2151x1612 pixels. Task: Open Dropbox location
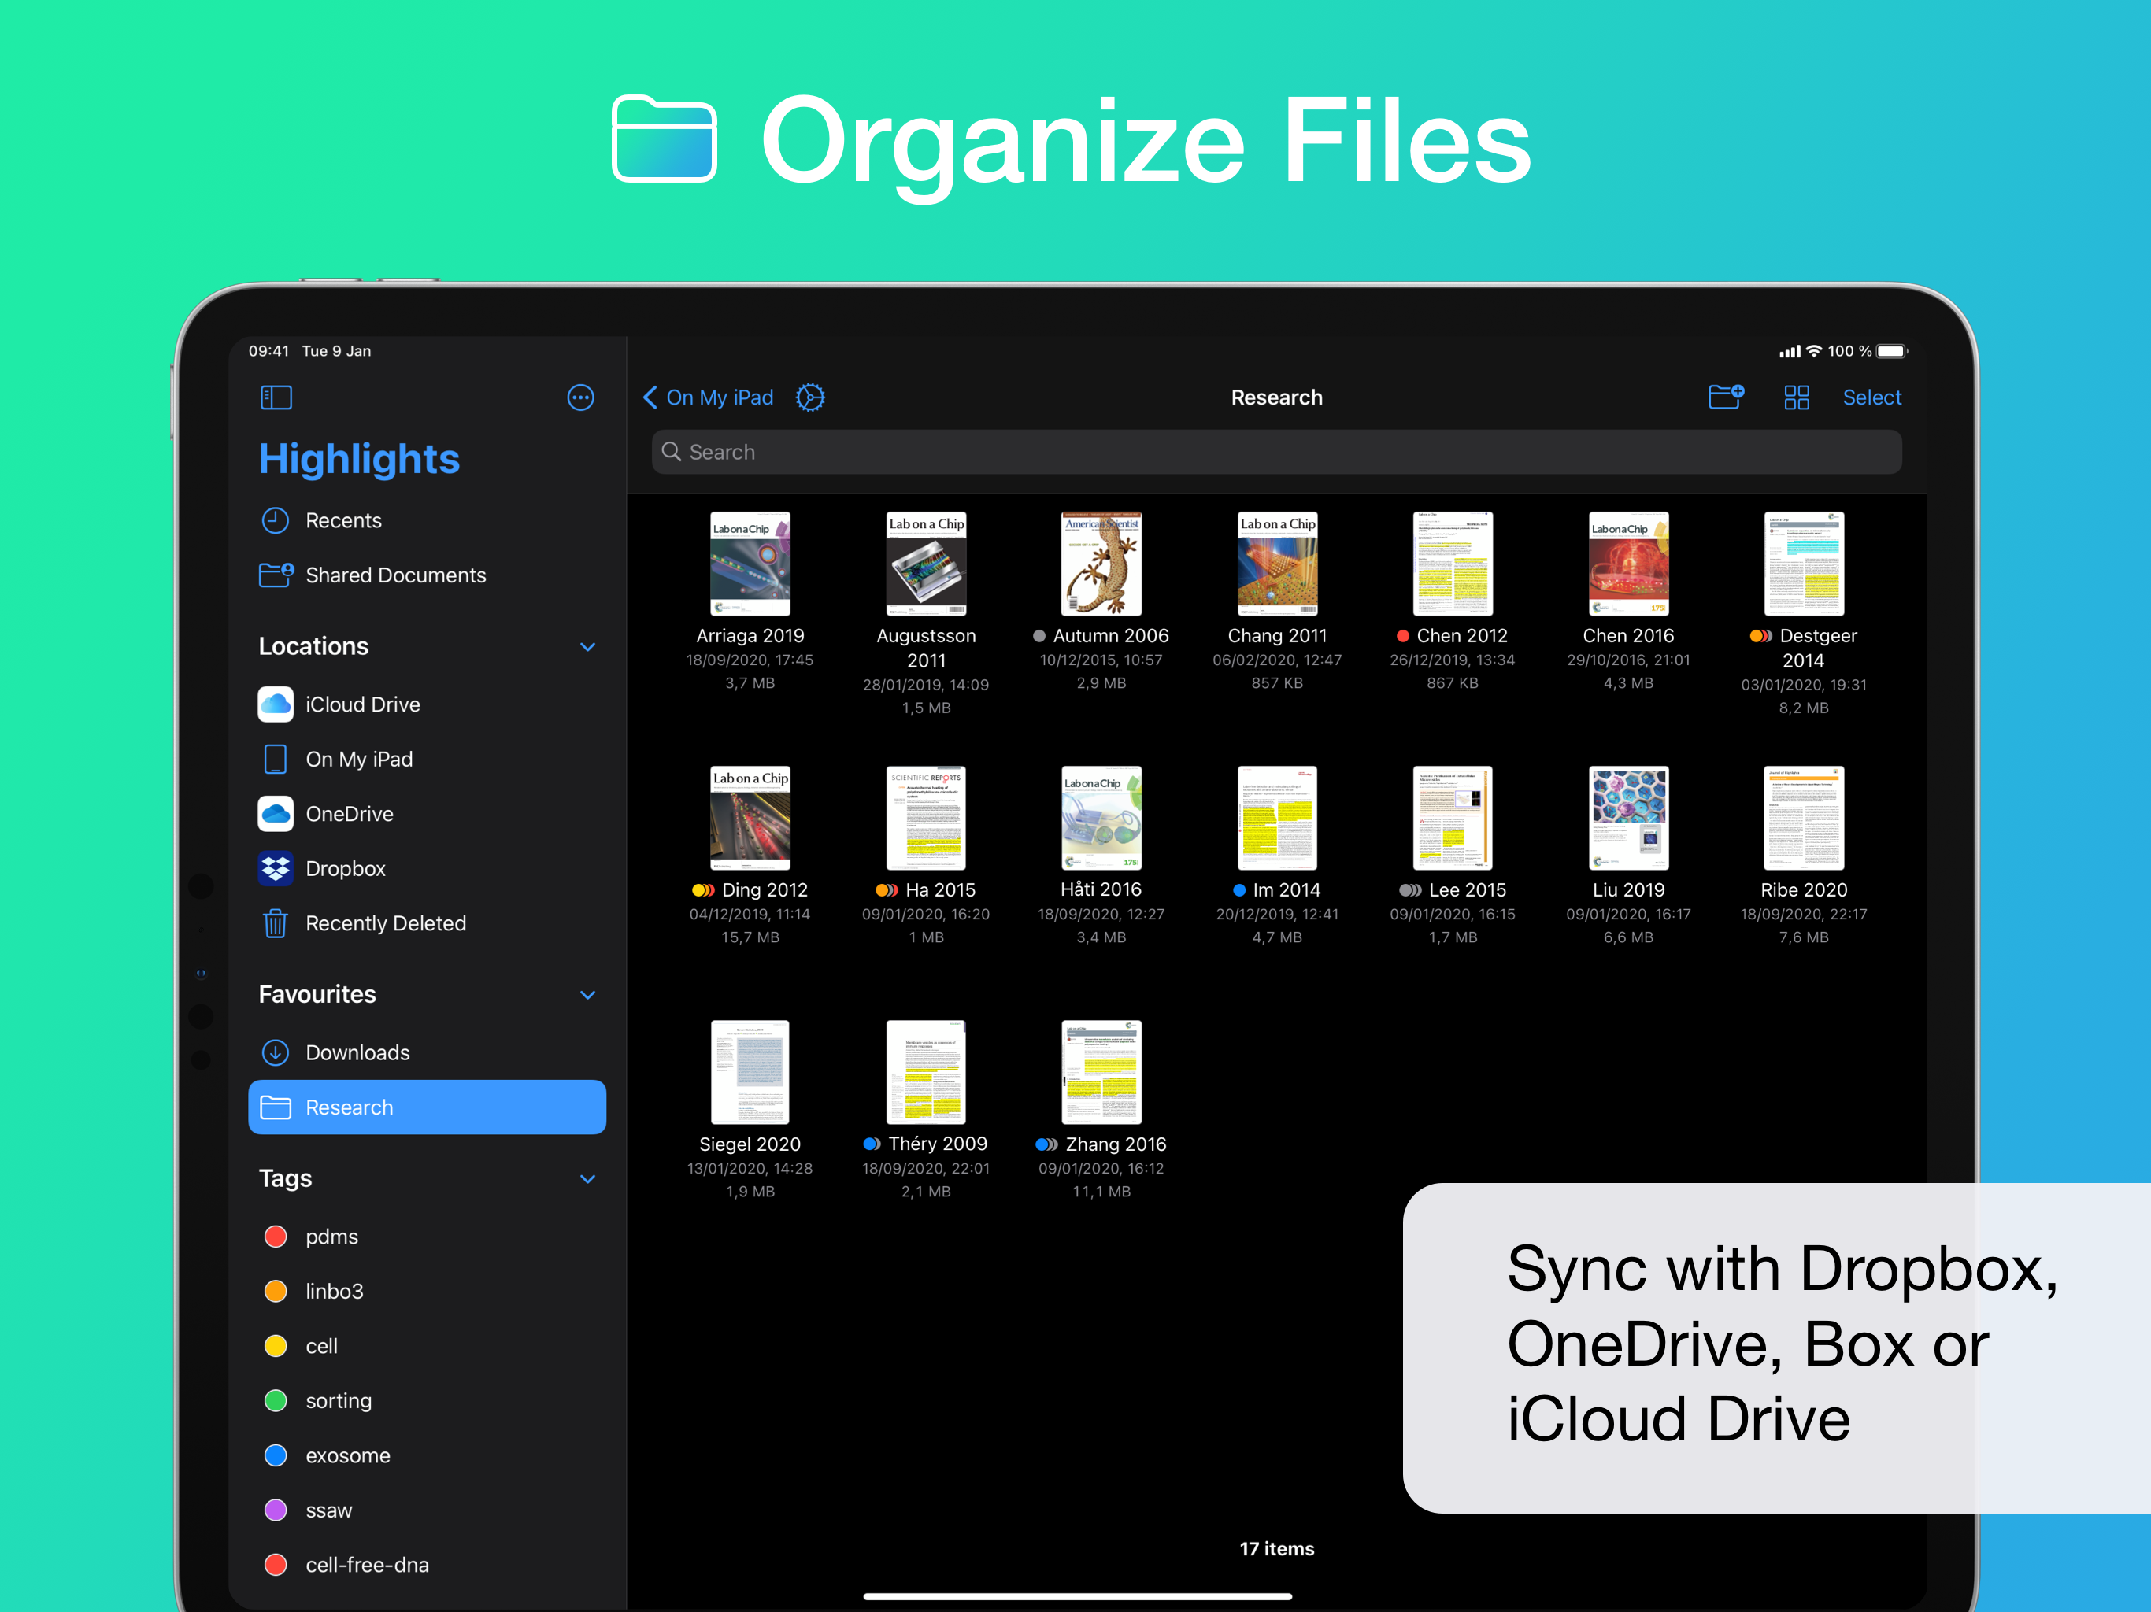(345, 868)
